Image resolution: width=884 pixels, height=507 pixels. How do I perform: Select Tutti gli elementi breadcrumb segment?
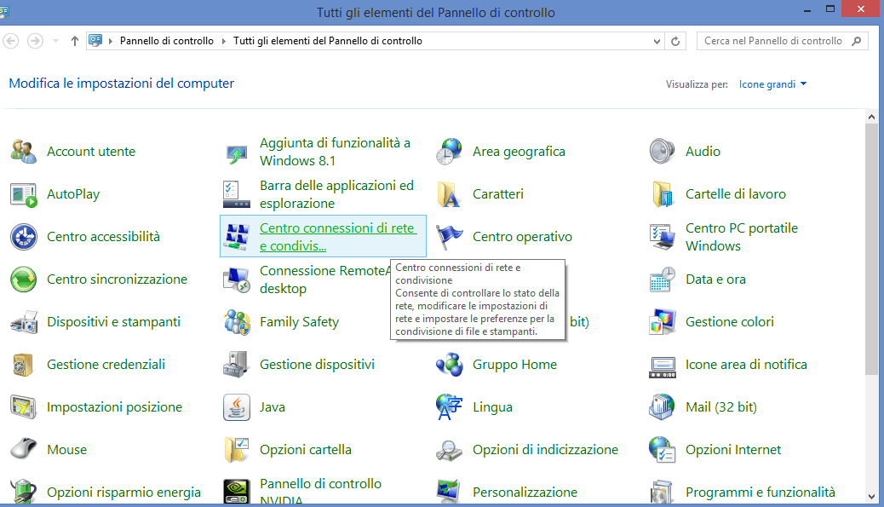pos(328,41)
